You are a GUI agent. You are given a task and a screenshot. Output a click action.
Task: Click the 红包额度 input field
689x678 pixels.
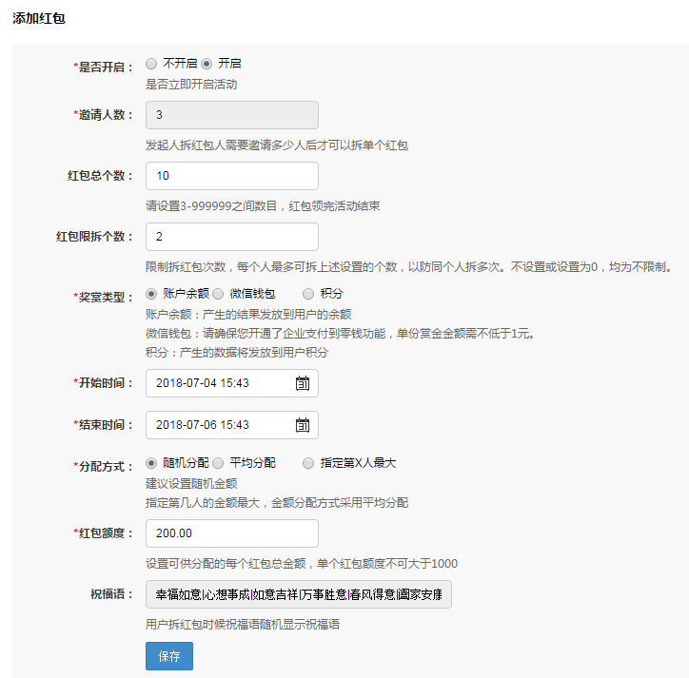[x=232, y=533]
